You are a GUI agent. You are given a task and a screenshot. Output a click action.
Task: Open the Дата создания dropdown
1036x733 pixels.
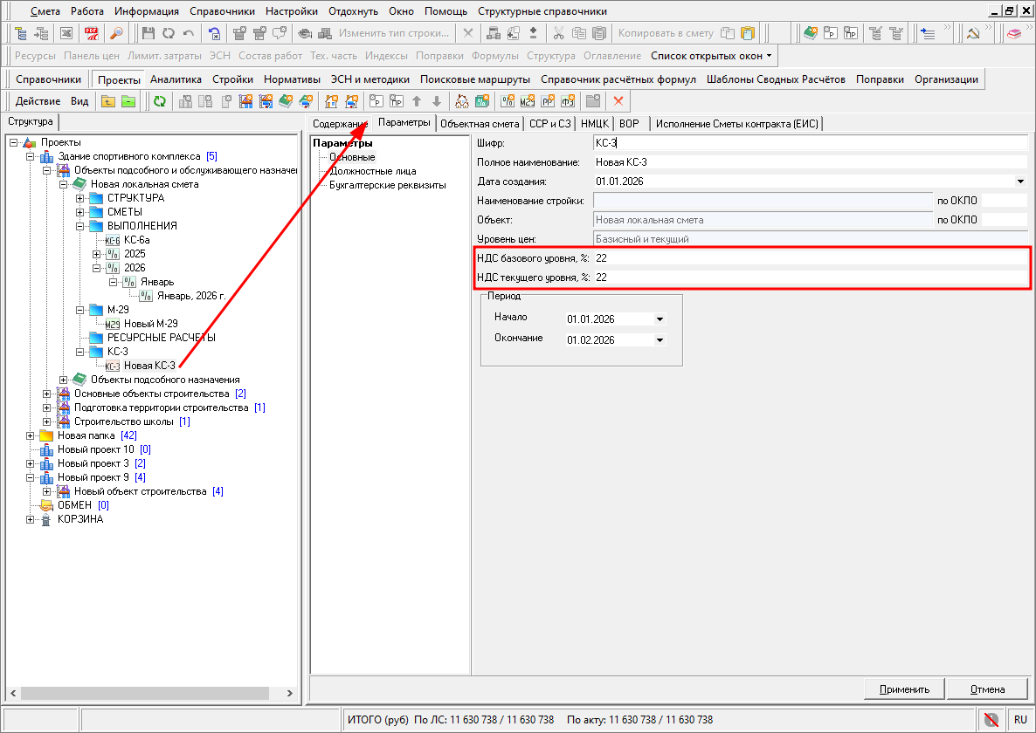coord(1020,182)
